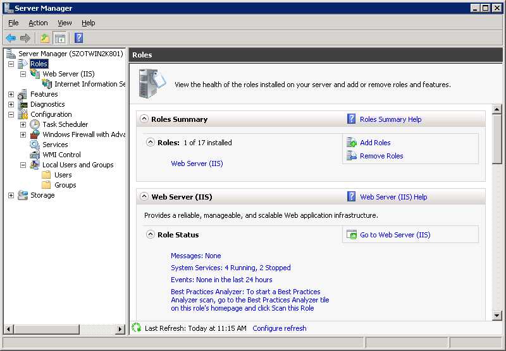Collapse the Configuration tree node
Image resolution: width=506 pixels, height=351 pixels.
pyautogui.click(x=11, y=114)
